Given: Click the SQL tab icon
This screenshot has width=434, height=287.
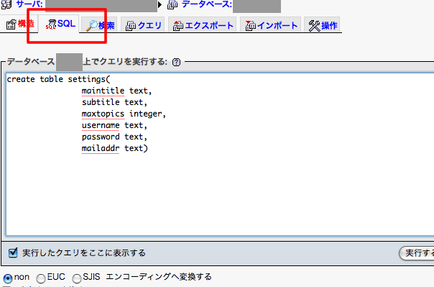Looking at the screenshot, I should point(51,24).
